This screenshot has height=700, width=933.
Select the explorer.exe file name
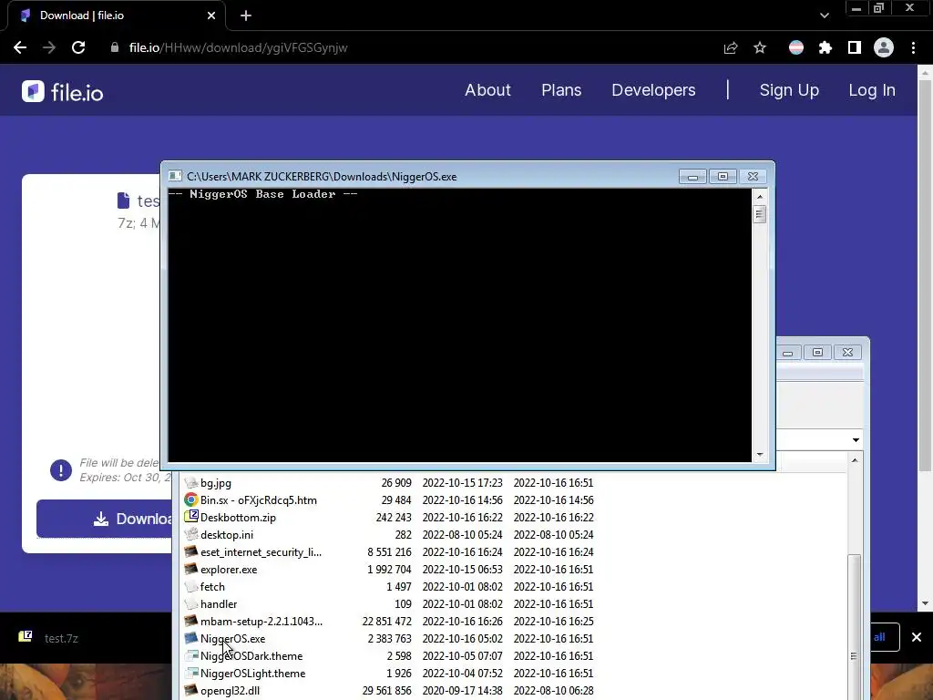pos(229,570)
